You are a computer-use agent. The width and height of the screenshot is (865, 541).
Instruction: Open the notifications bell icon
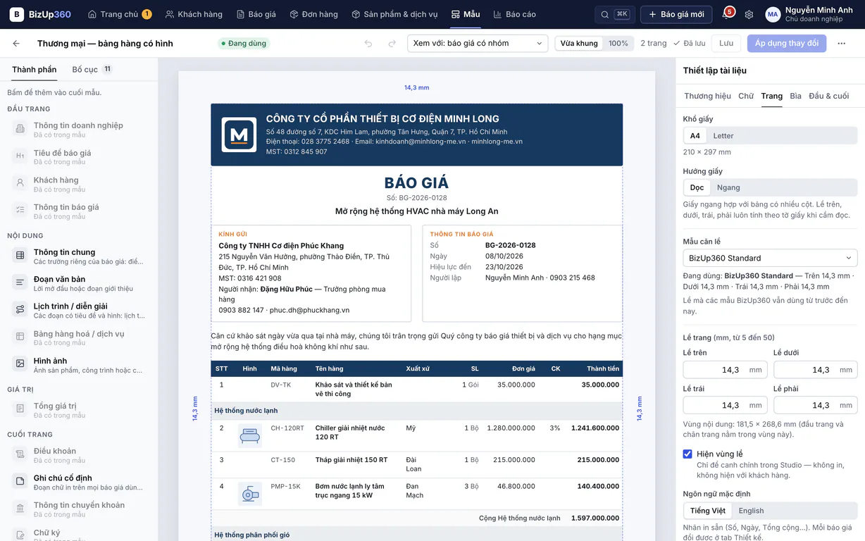(x=727, y=14)
